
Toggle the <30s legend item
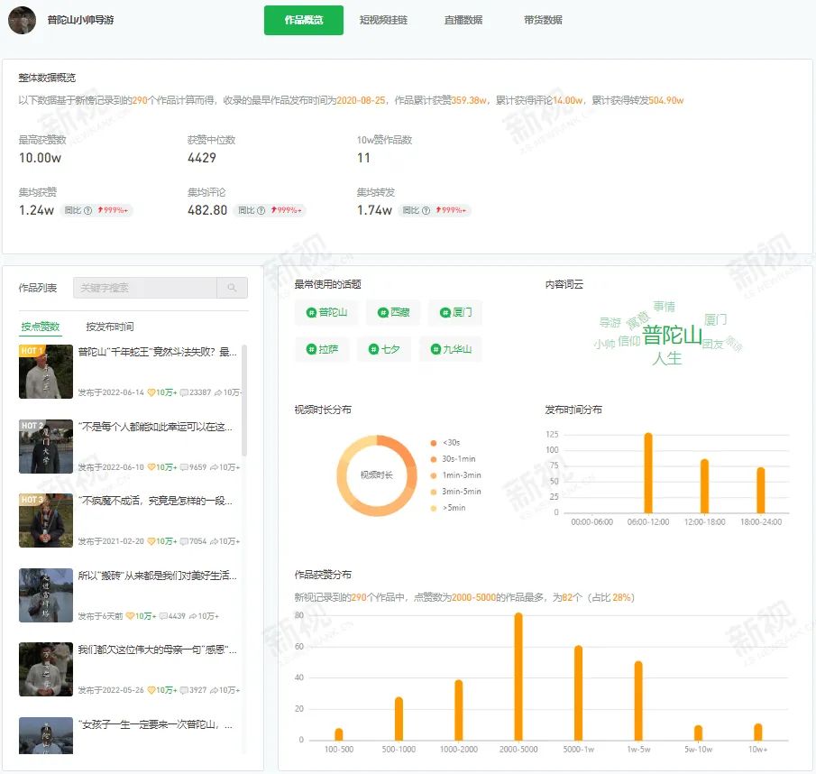[x=445, y=443]
